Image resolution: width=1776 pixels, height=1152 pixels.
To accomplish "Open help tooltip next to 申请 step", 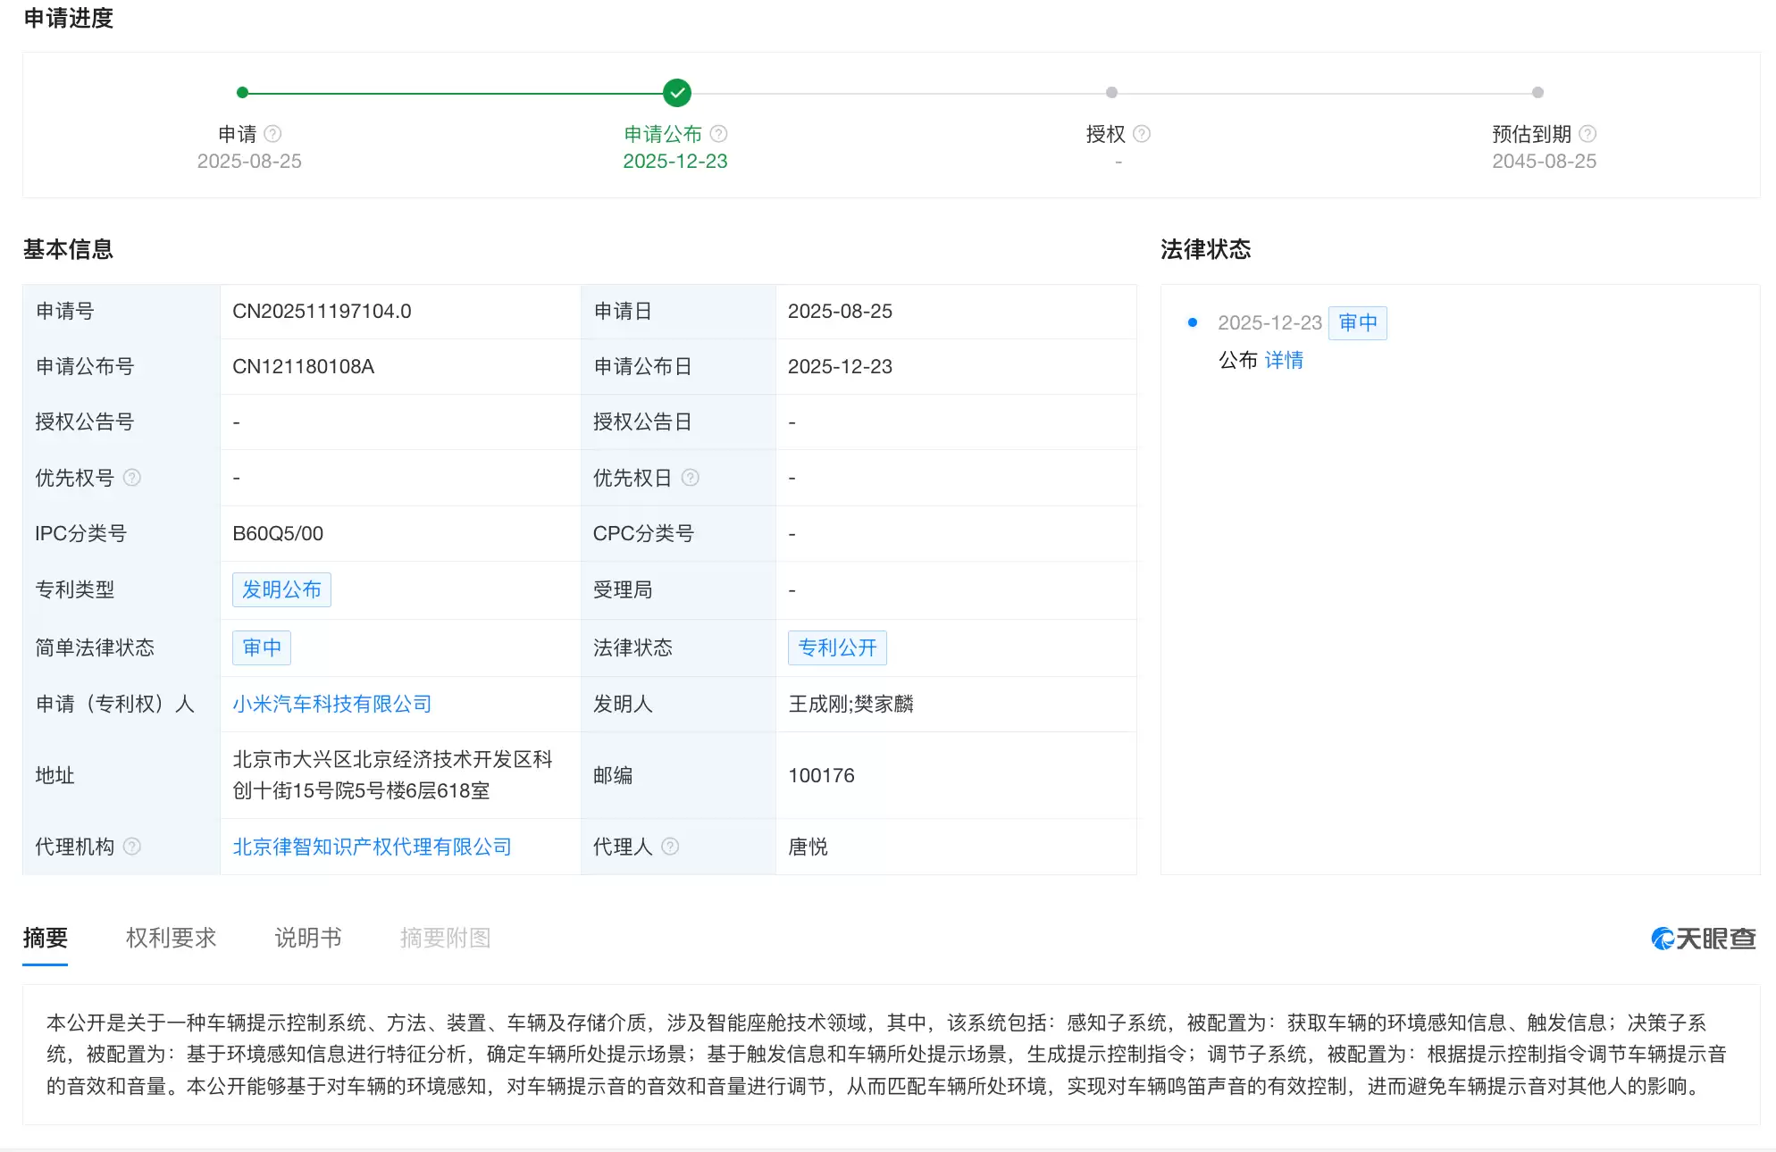I will pyautogui.click(x=274, y=133).
